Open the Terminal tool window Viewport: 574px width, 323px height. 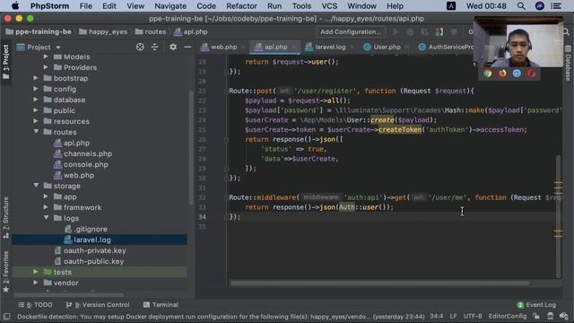point(161,305)
